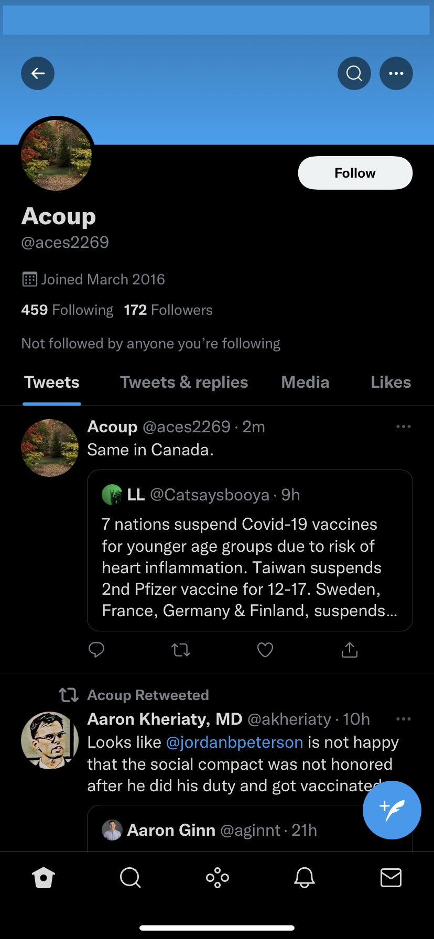The height and width of the screenshot is (939, 434).
Task: Open the profile three-dot options menu
Action: point(396,73)
